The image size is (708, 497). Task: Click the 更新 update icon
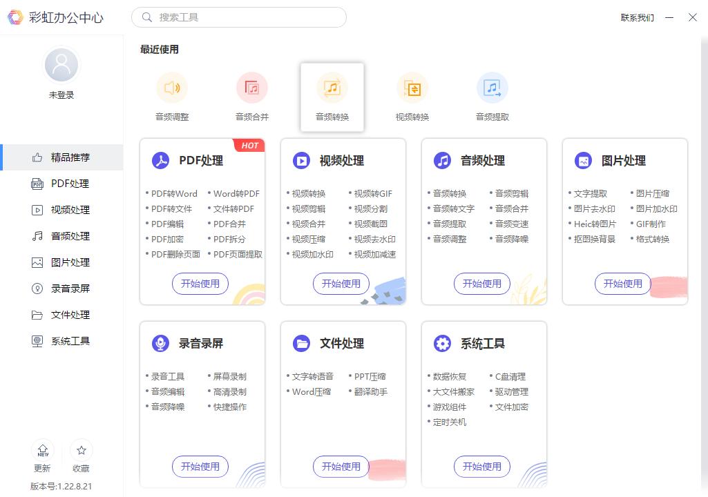42,449
